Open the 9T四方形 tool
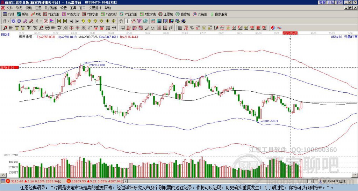This screenshot has height=191, width=358. tap(129, 14)
